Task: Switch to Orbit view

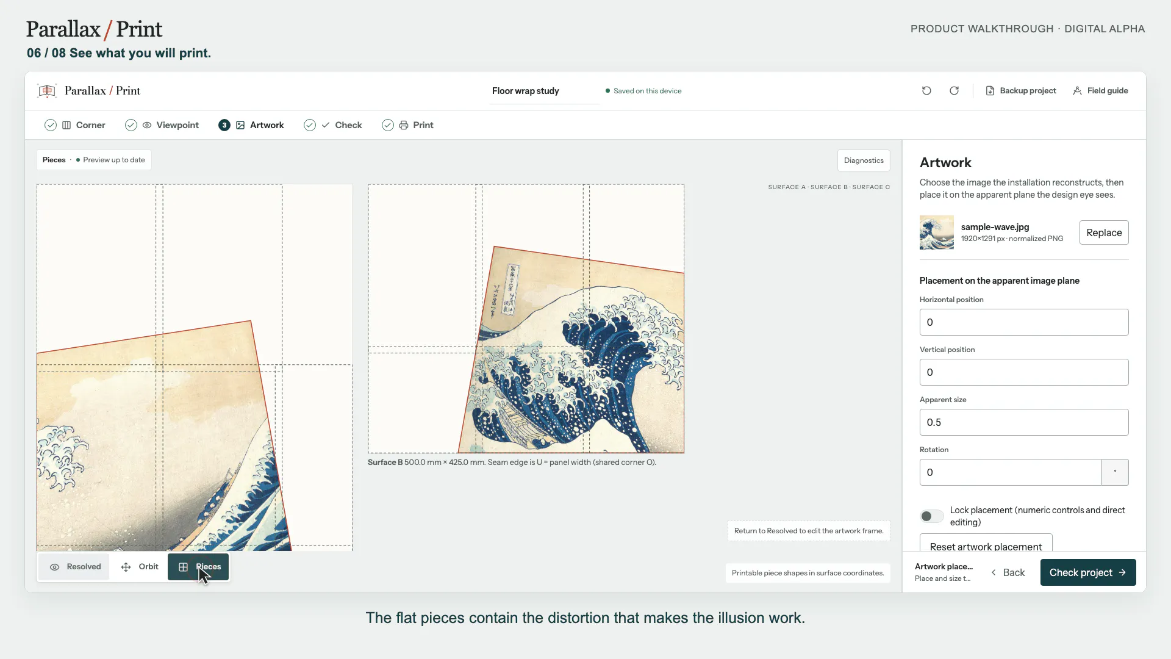Action: [140, 567]
